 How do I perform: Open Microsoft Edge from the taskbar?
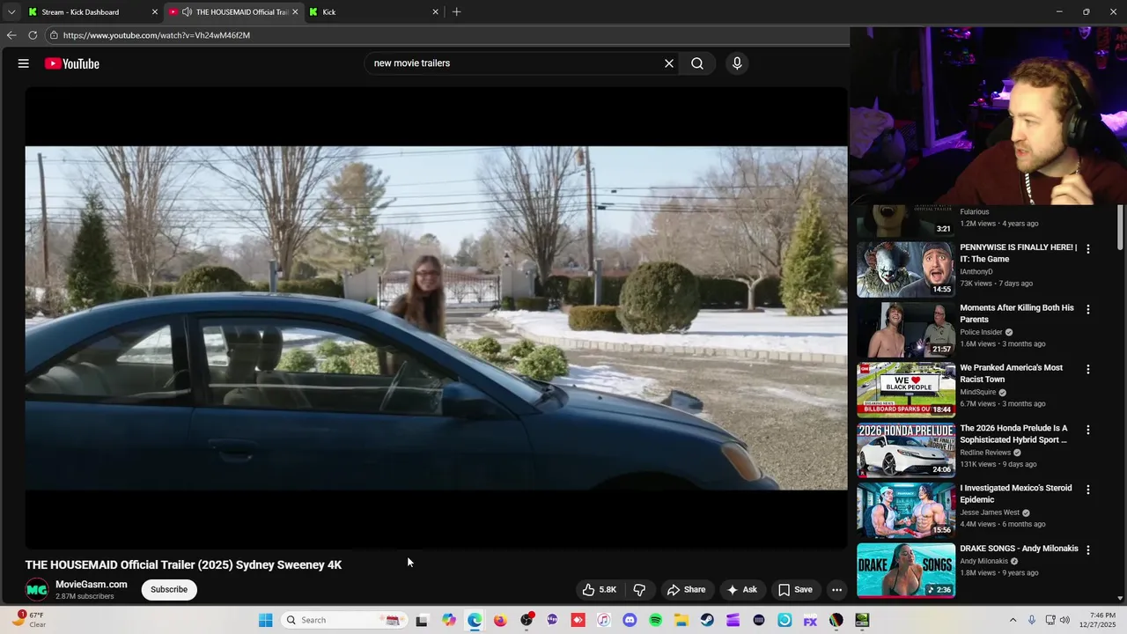coord(475,620)
